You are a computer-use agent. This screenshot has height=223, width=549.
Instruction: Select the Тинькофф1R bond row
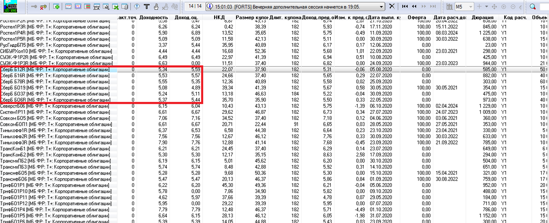pyautogui.click(x=274, y=130)
